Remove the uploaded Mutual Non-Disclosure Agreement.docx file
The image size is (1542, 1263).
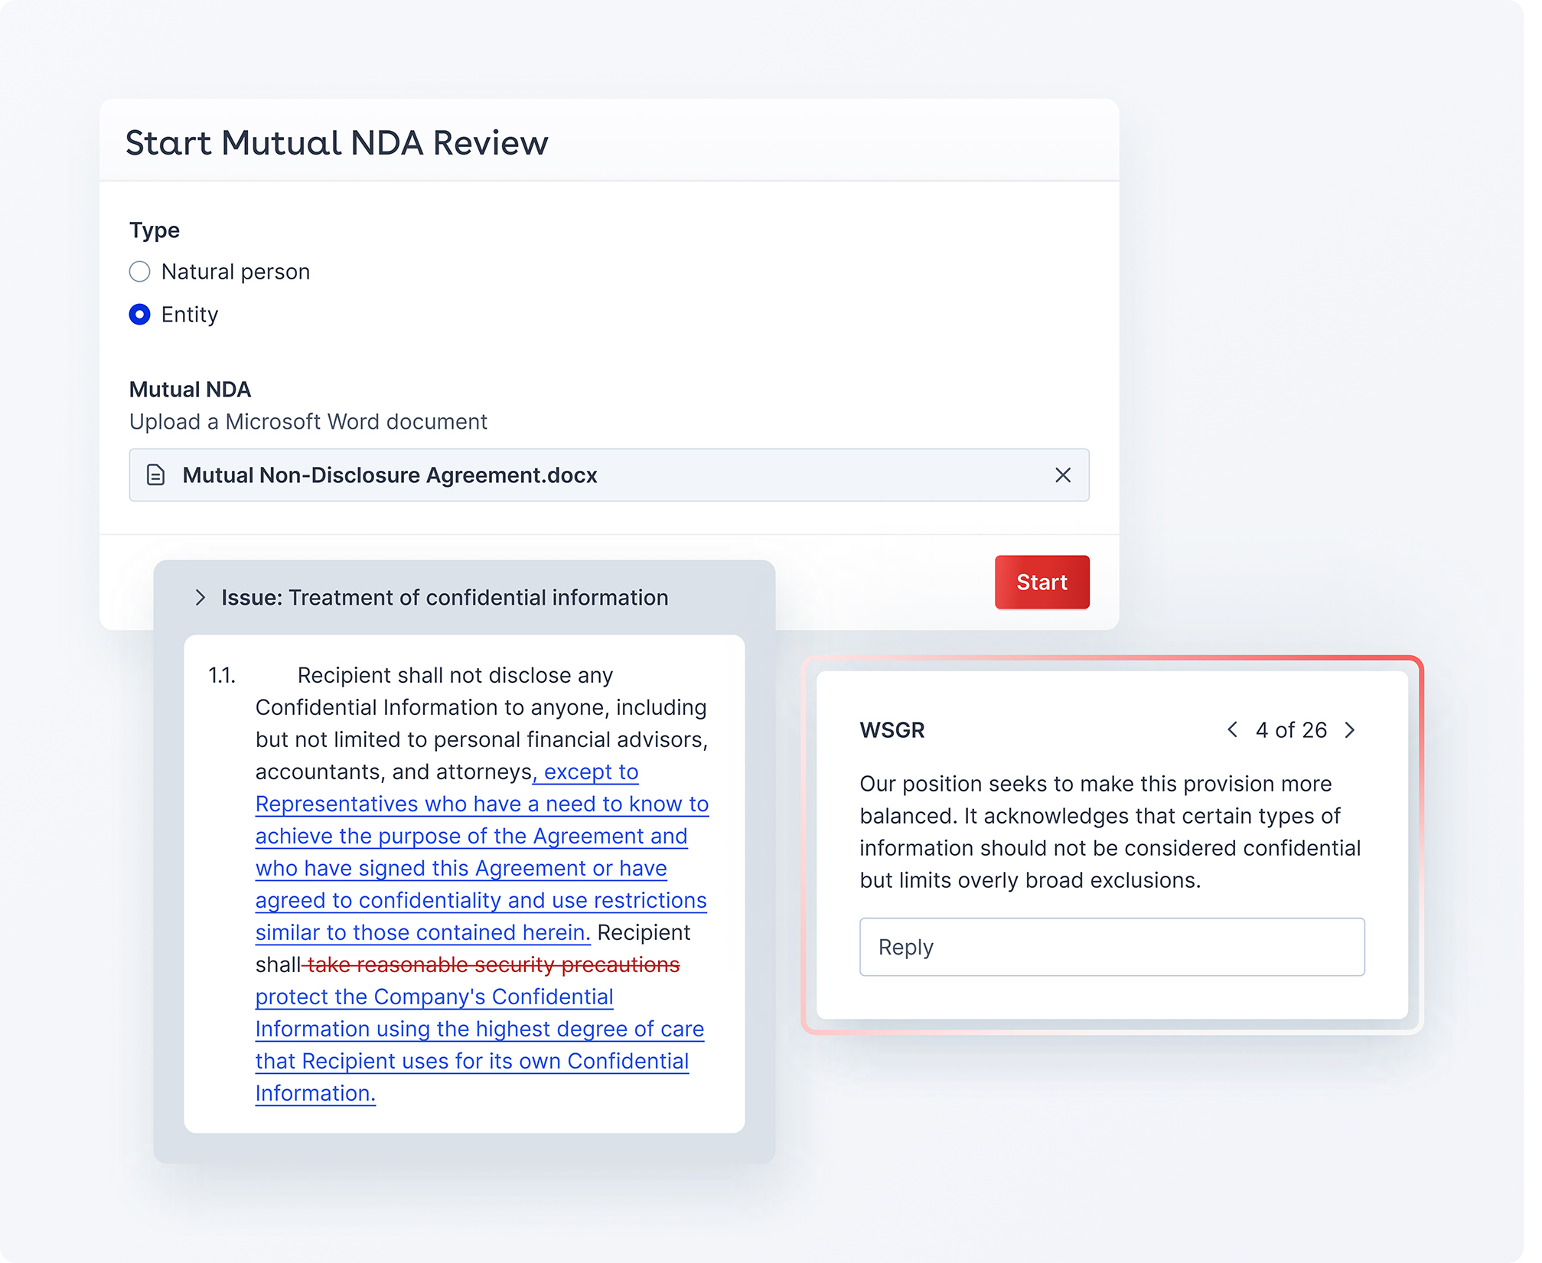(x=1063, y=475)
